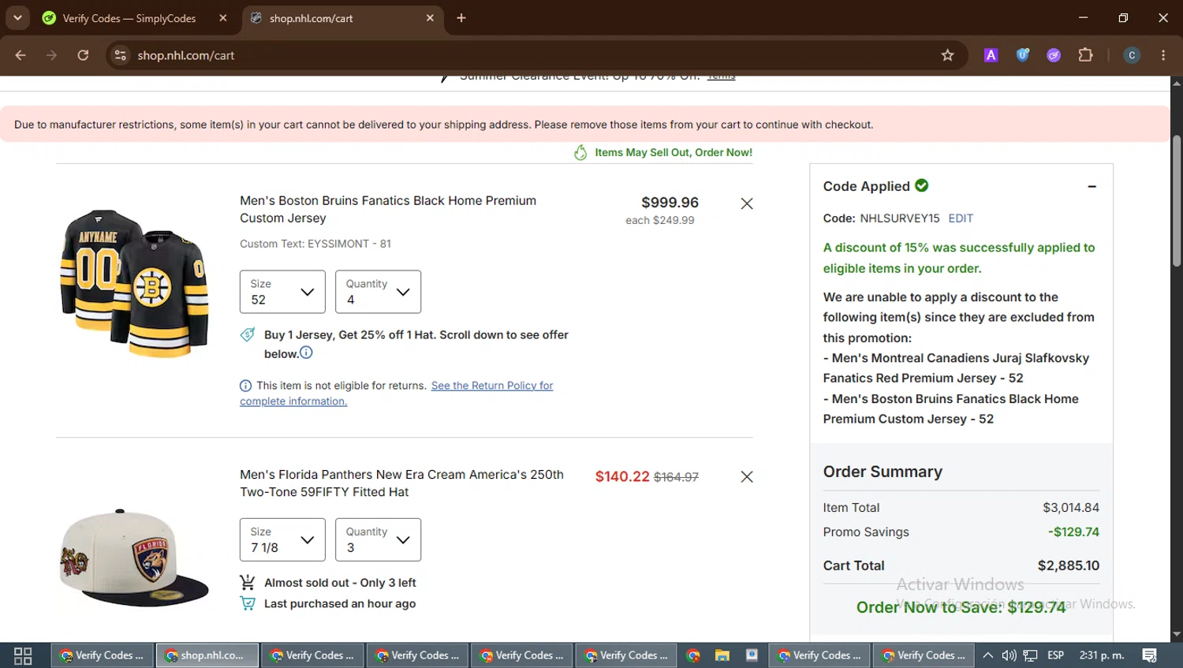Open Boston Bruins Premium Custom Jersey product link
The width and height of the screenshot is (1183, 668).
pyautogui.click(x=388, y=209)
